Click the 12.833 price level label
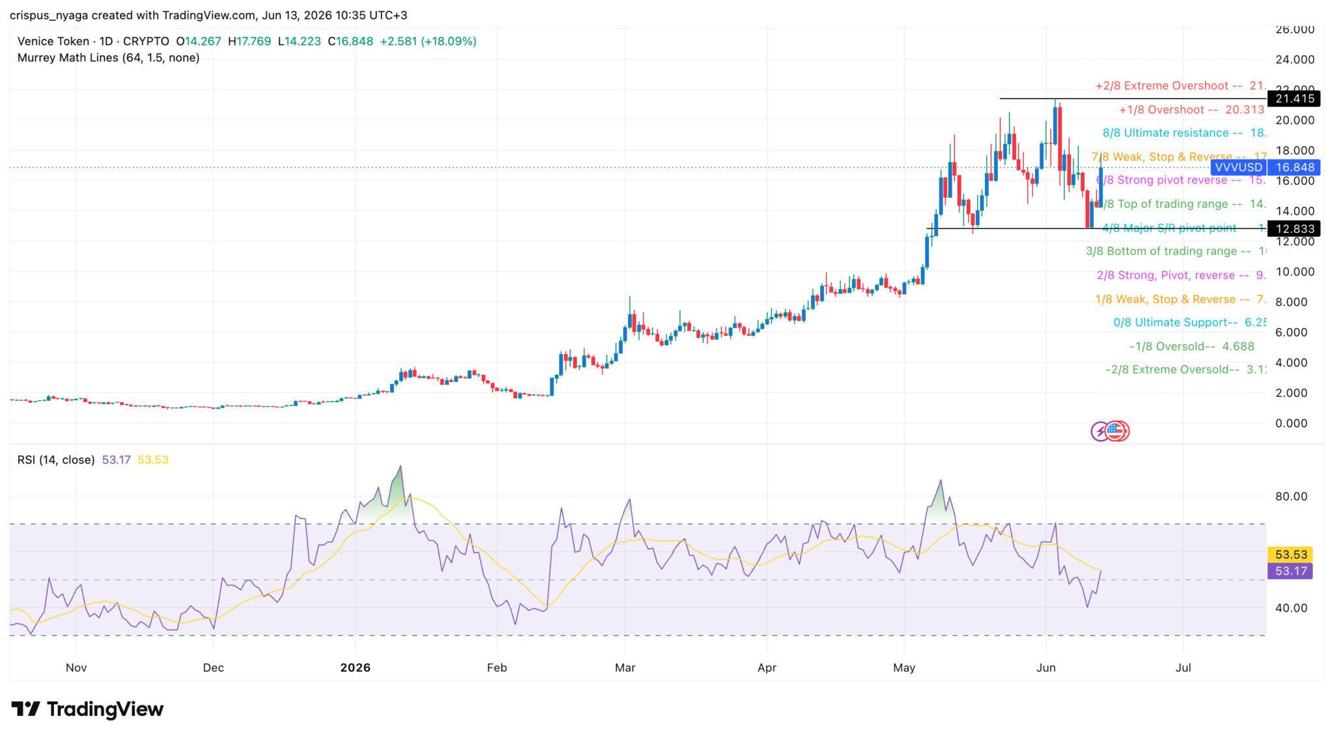 [x=1294, y=228]
